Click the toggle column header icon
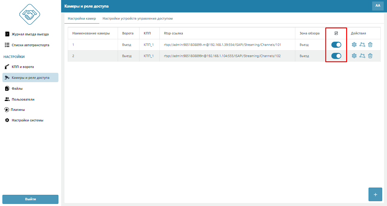Viewport: 387px width, 206px height. click(336, 33)
